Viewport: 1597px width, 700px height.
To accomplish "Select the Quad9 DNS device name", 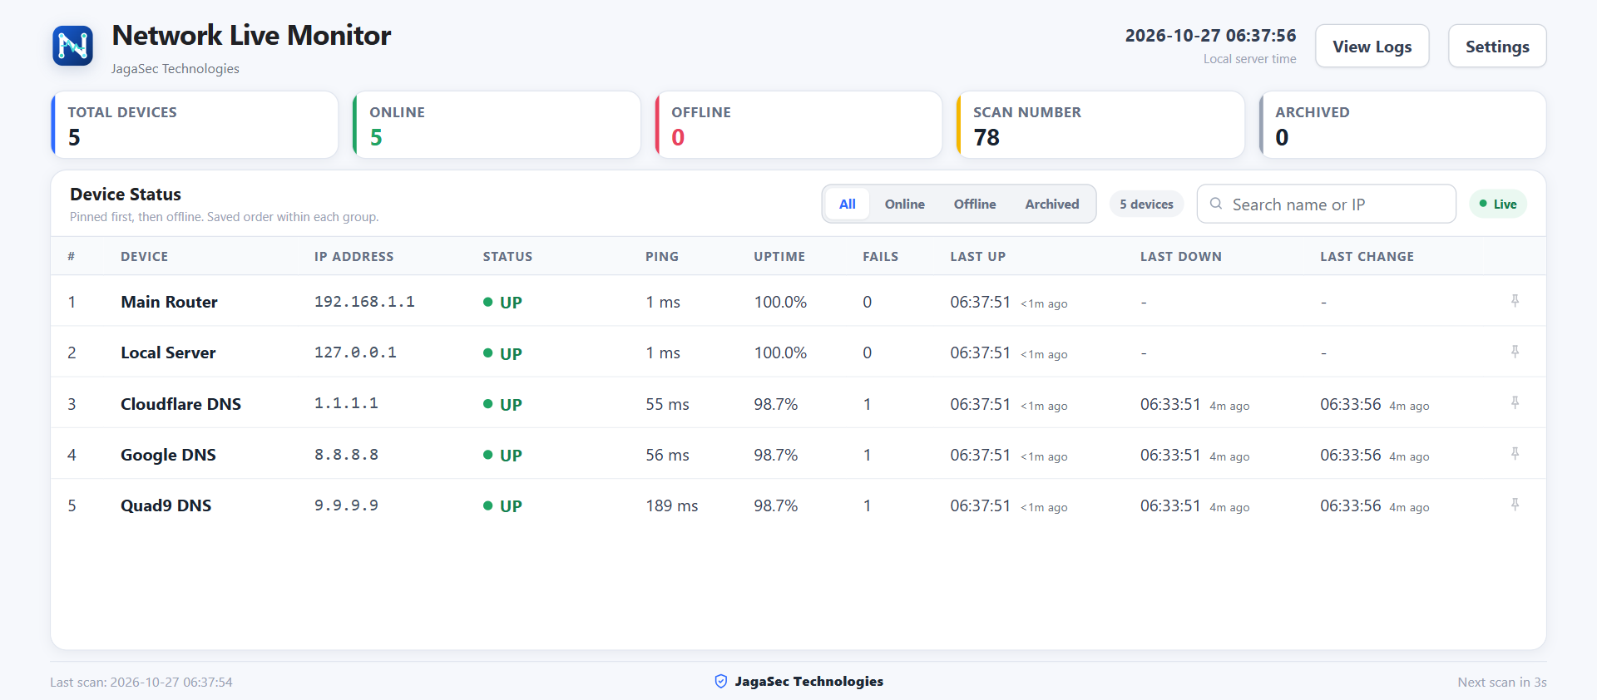I will 166,505.
